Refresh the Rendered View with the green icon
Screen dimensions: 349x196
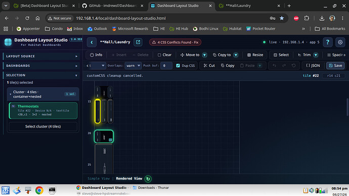(x=148, y=179)
